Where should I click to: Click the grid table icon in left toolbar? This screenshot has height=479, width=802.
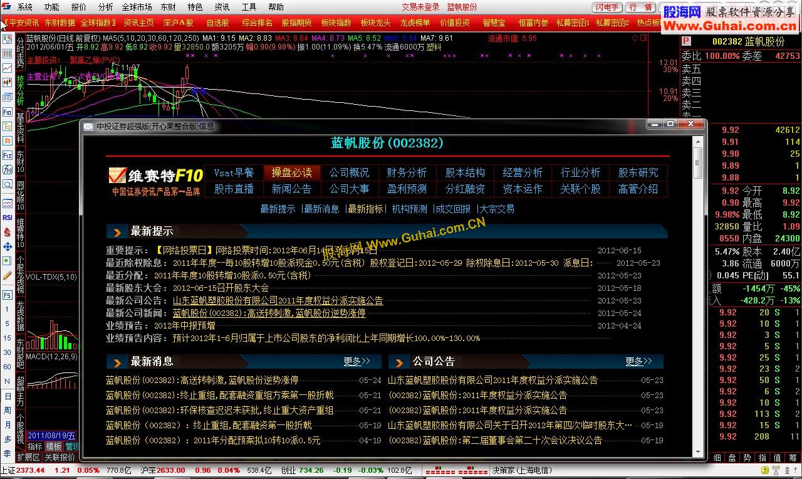tap(8, 53)
